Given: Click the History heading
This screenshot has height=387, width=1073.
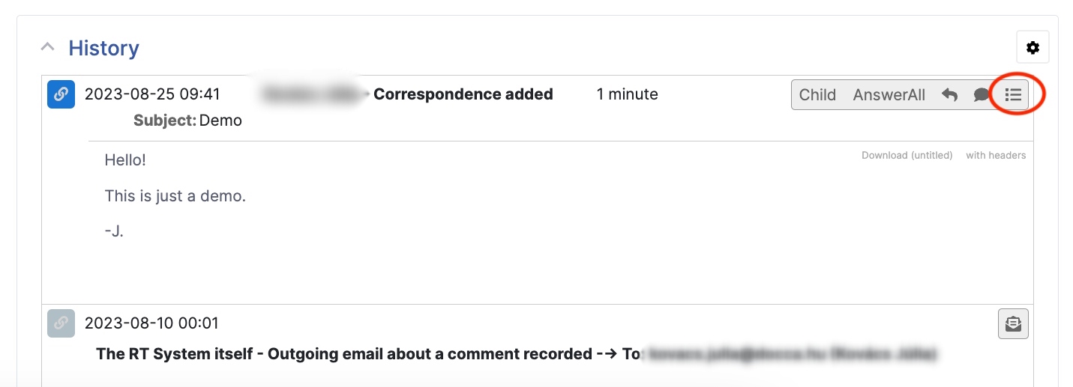Looking at the screenshot, I should (x=103, y=48).
